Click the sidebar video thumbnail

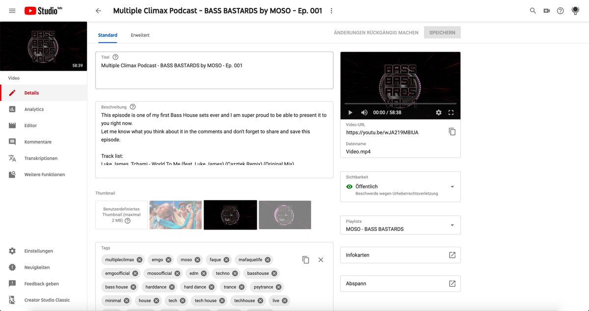tap(44, 46)
